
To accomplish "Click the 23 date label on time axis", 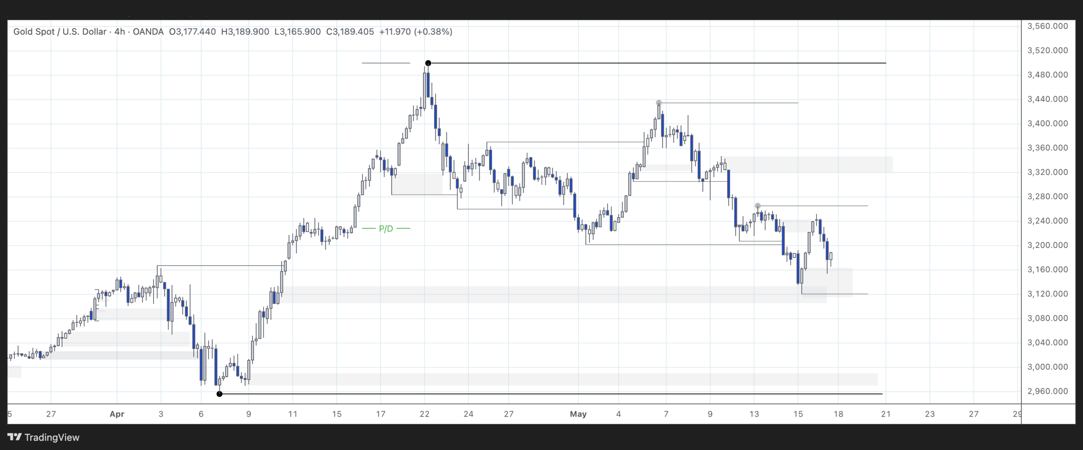I will (930, 414).
